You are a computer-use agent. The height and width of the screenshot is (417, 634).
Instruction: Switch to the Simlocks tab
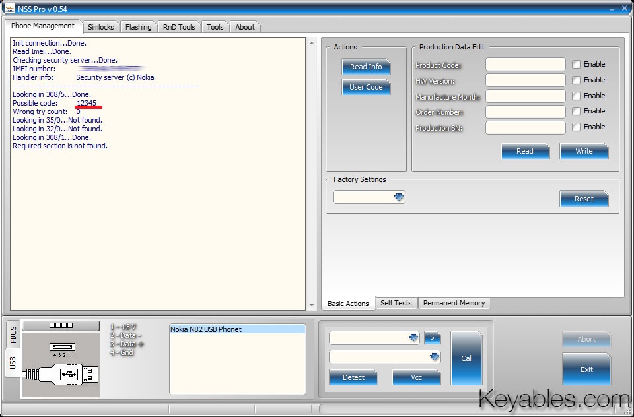[x=100, y=27]
